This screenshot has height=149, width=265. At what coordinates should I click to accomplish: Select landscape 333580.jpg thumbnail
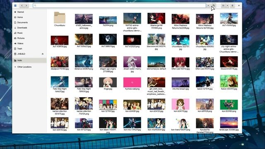point(229,123)
